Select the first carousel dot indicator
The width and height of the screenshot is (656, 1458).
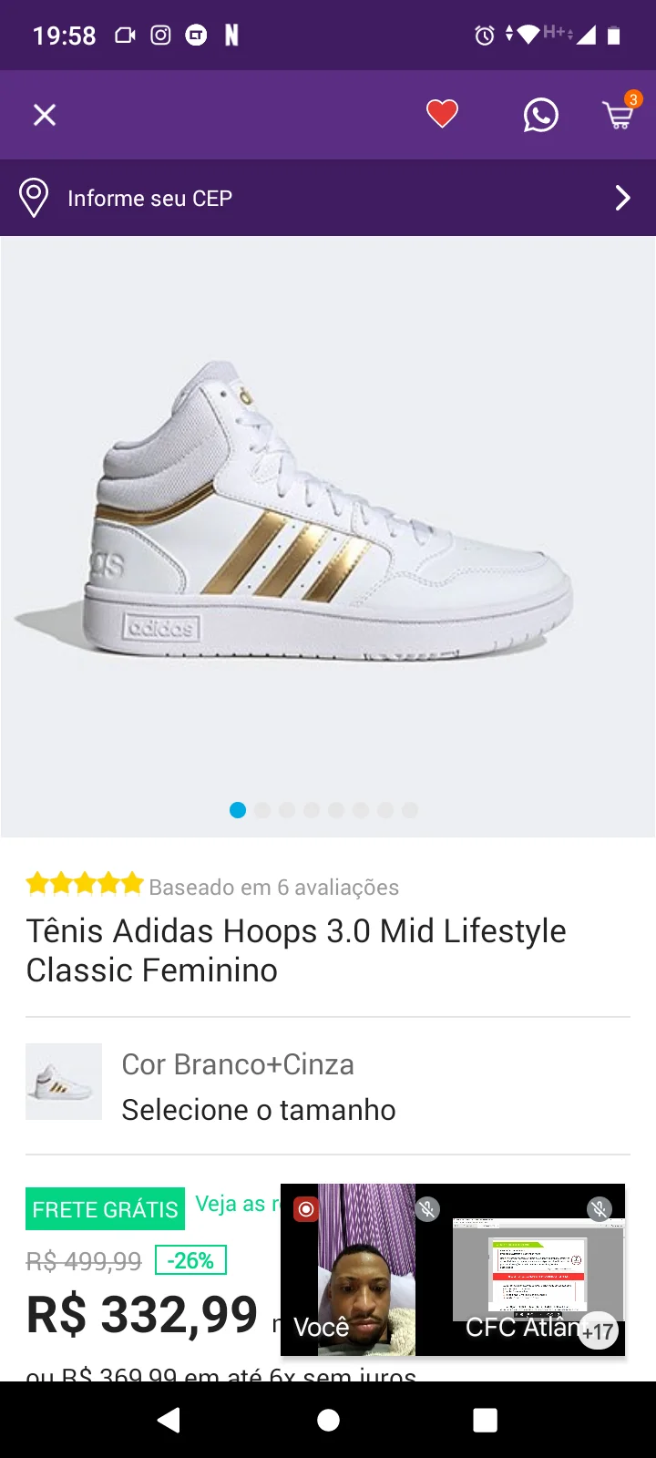(x=238, y=810)
